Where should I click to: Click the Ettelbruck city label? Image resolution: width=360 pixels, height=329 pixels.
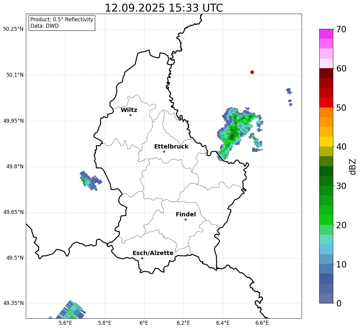tap(171, 147)
